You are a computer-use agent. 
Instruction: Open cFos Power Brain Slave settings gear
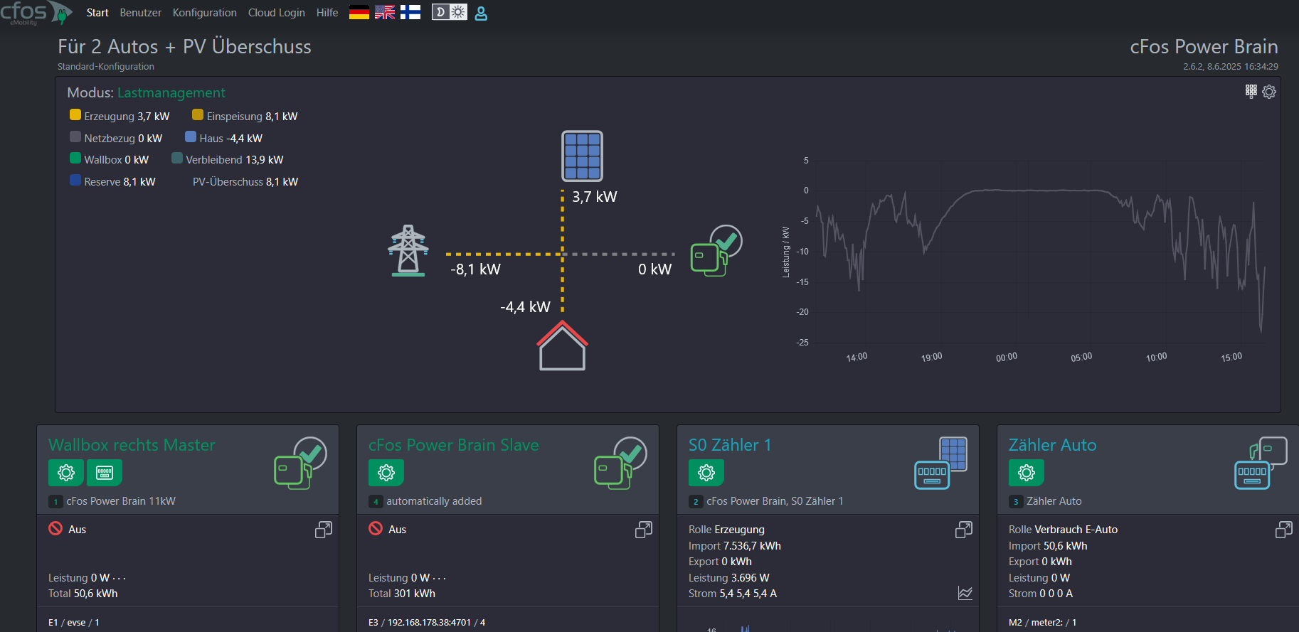(x=386, y=473)
